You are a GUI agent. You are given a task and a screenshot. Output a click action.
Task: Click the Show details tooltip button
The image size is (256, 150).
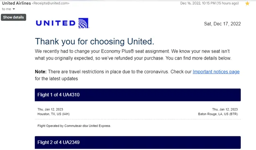[x=14, y=17]
